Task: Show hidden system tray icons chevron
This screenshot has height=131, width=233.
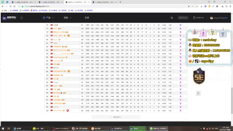Action: tap(201, 128)
